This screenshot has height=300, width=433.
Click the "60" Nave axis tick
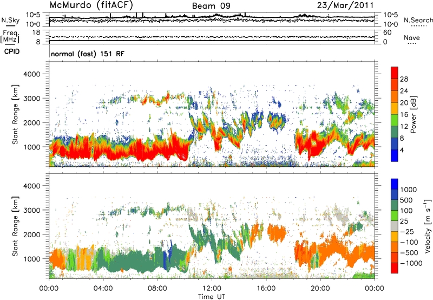click(x=387, y=32)
